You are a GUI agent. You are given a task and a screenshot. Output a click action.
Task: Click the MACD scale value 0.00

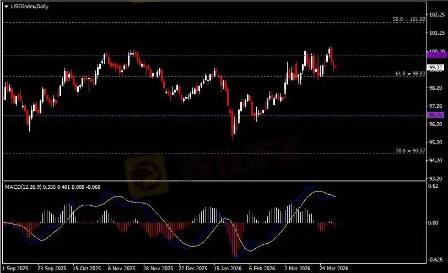pyautogui.click(x=434, y=222)
